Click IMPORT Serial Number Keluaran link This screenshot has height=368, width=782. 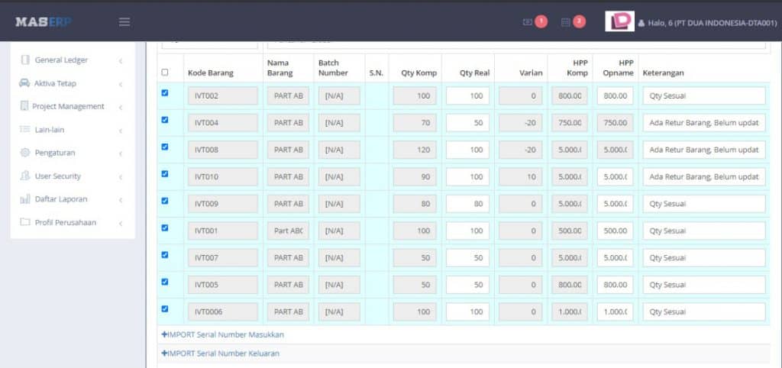(220, 353)
